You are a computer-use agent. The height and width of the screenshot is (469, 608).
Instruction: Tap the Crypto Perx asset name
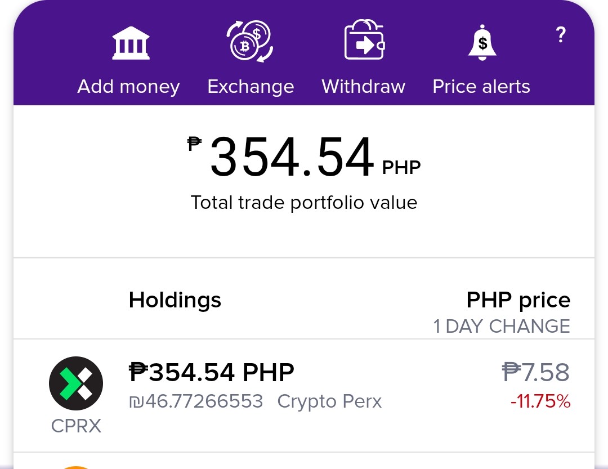tap(329, 401)
